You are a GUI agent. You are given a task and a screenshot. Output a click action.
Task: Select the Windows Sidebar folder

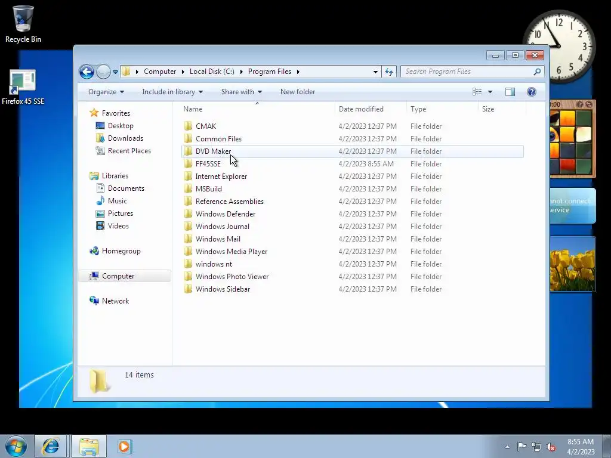pos(353,289)
